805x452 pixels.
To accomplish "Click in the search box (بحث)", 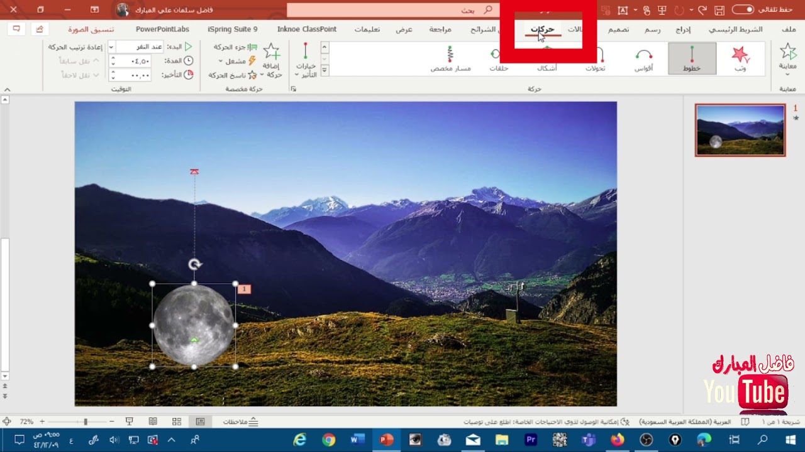I will [x=393, y=10].
